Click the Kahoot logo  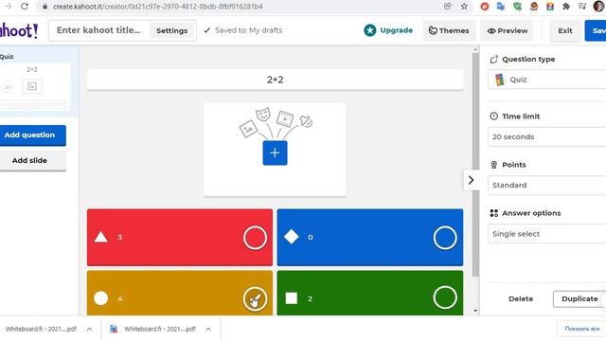[x=19, y=30]
